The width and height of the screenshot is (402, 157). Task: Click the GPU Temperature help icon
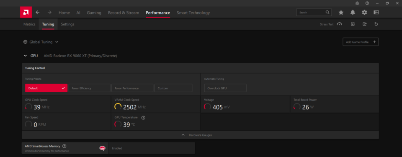coord(143,118)
